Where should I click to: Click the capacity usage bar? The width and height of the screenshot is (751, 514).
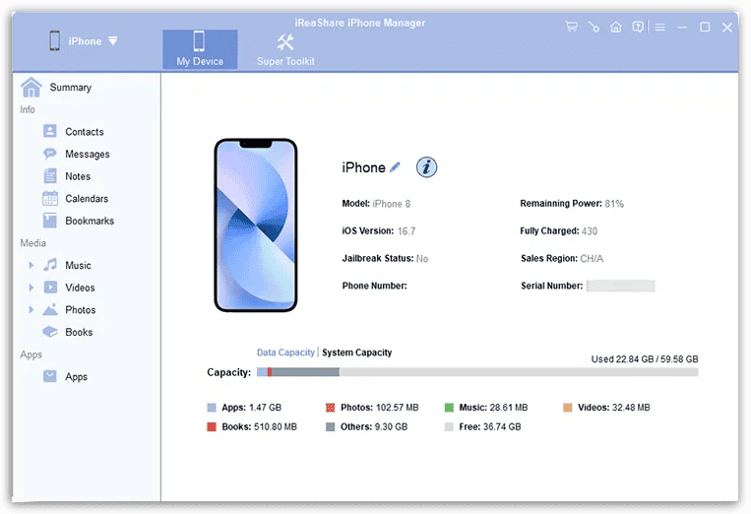point(477,372)
